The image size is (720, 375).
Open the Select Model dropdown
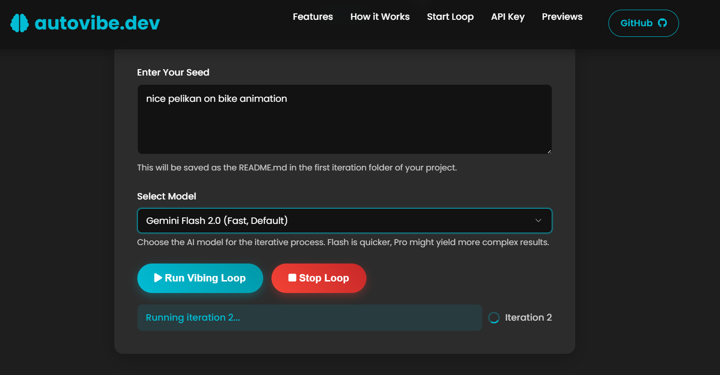pyautogui.click(x=344, y=221)
